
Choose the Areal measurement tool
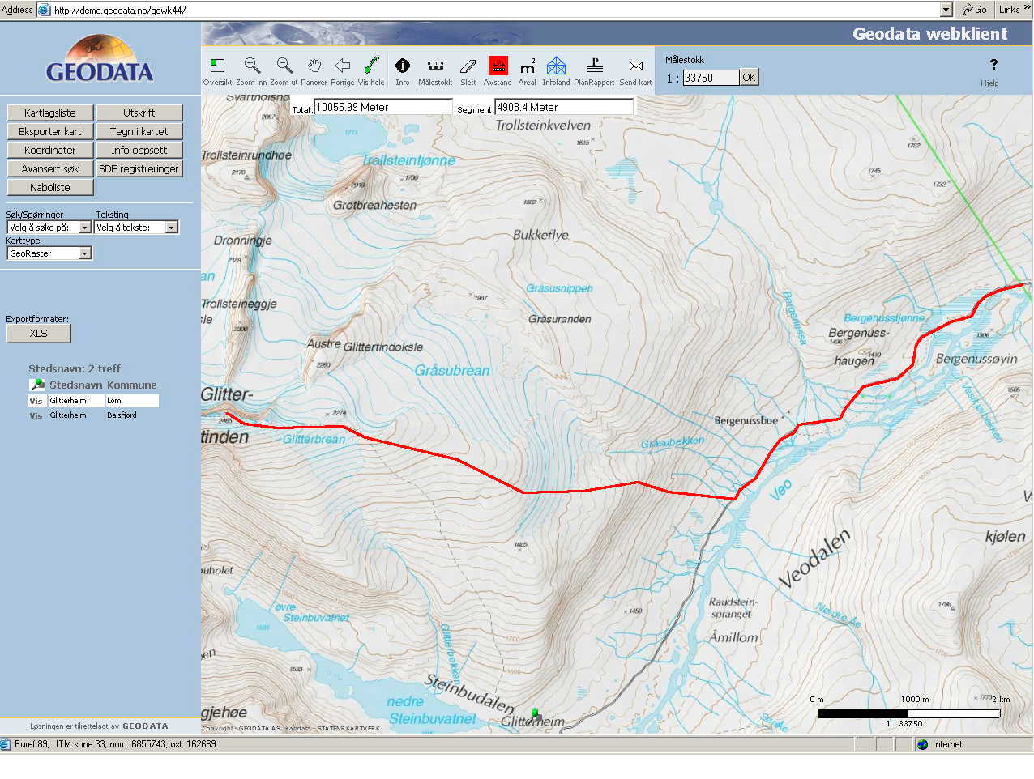[x=528, y=66]
